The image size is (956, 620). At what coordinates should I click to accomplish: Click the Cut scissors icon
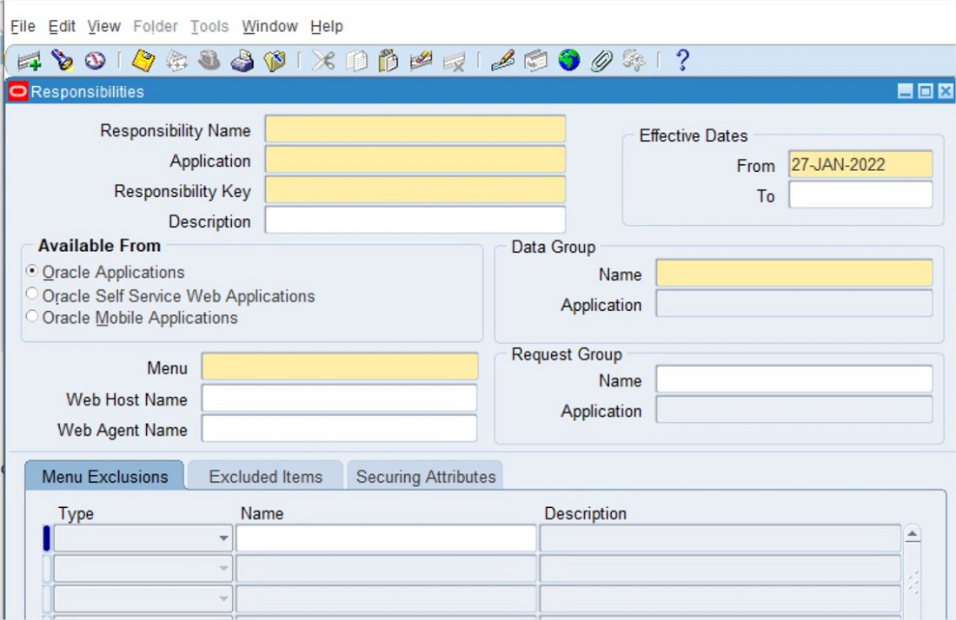[x=322, y=61]
